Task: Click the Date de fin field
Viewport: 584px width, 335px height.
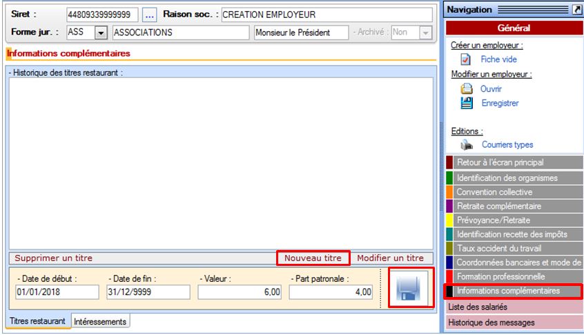Action: pos(148,292)
